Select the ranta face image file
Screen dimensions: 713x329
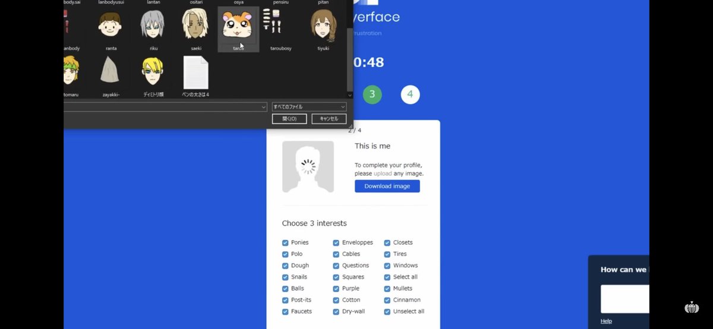(x=111, y=27)
